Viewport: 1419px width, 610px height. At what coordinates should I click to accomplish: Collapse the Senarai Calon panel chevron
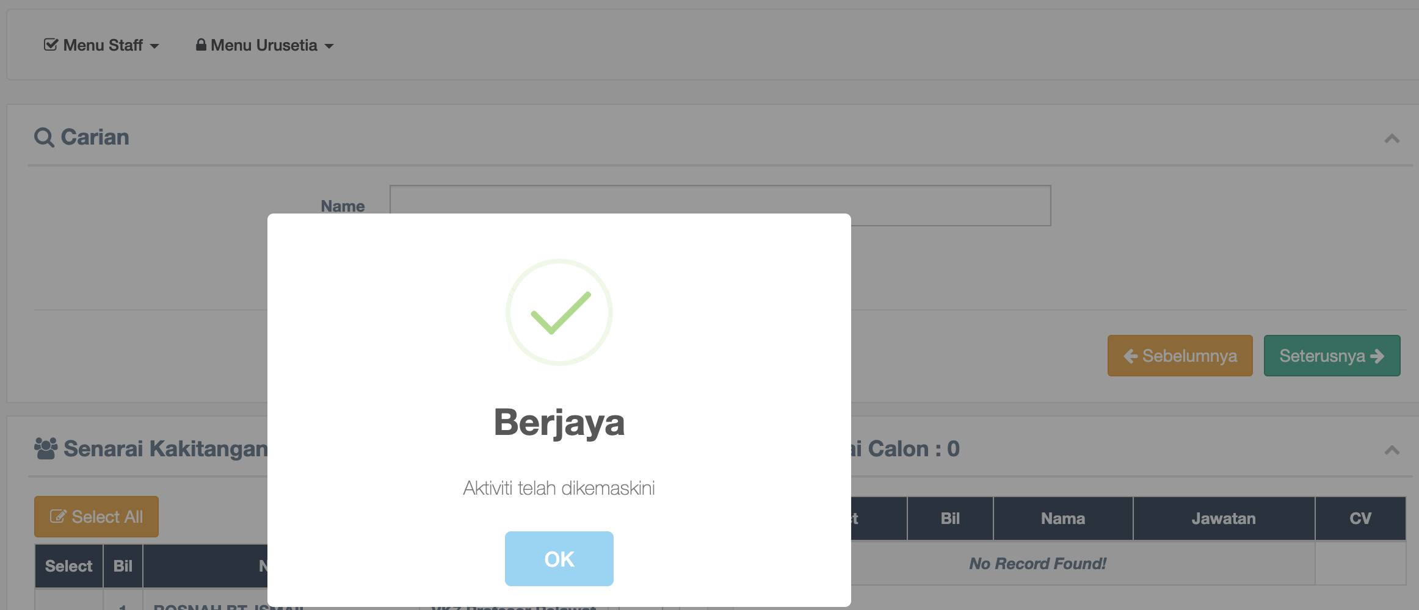[x=1392, y=450]
